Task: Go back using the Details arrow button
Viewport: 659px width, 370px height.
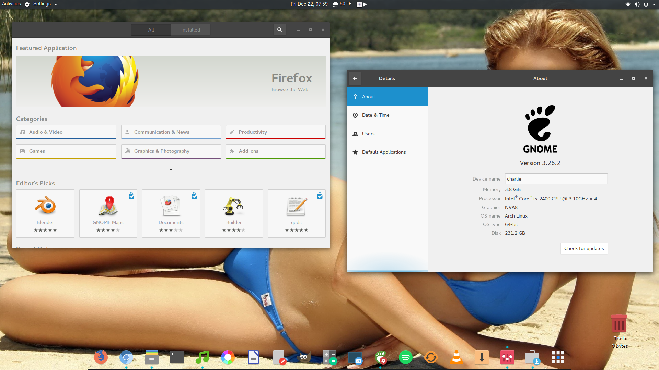Action: pyautogui.click(x=355, y=78)
